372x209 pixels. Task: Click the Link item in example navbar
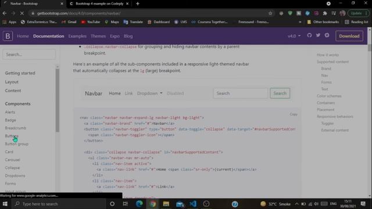[128, 93]
